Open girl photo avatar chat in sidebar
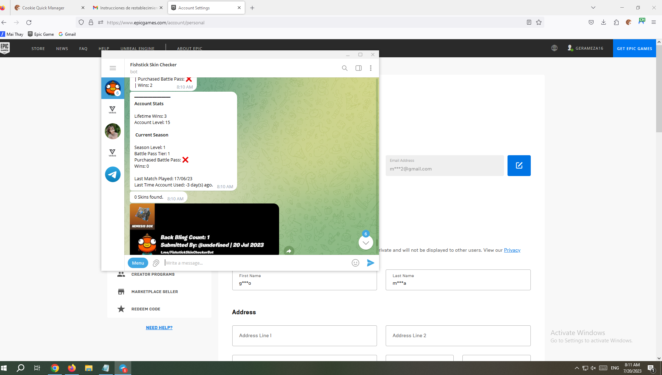Image resolution: width=662 pixels, height=375 pixels. [113, 131]
